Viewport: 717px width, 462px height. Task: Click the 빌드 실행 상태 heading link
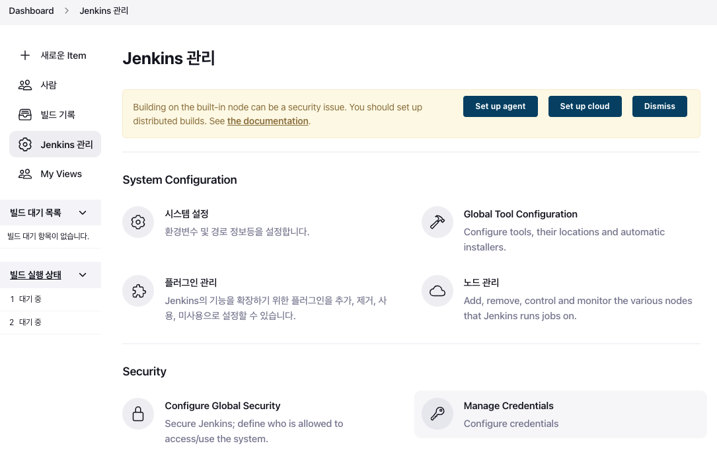pos(36,275)
